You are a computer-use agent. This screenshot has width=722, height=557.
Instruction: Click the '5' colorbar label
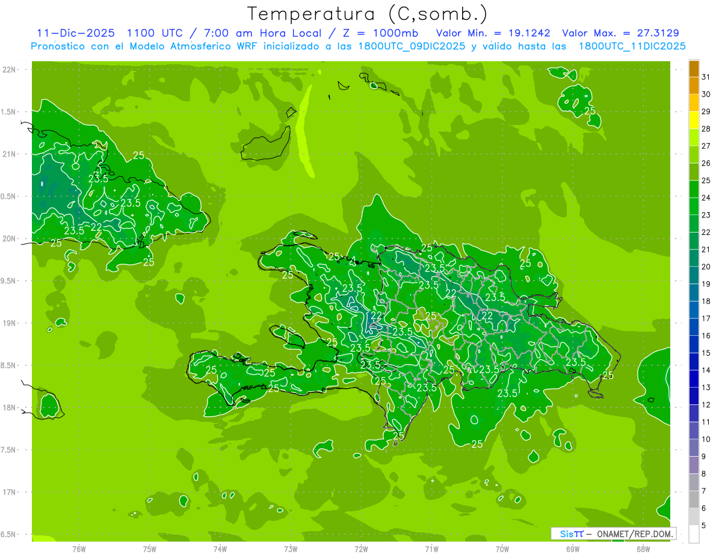click(703, 526)
